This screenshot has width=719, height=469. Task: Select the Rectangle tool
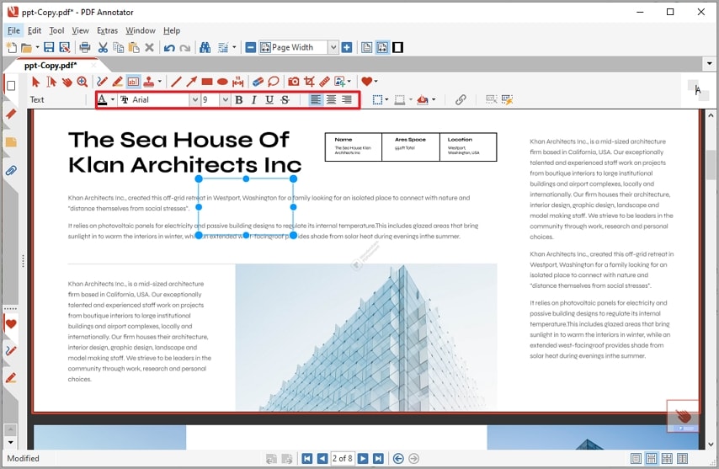(x=207, y=82)
